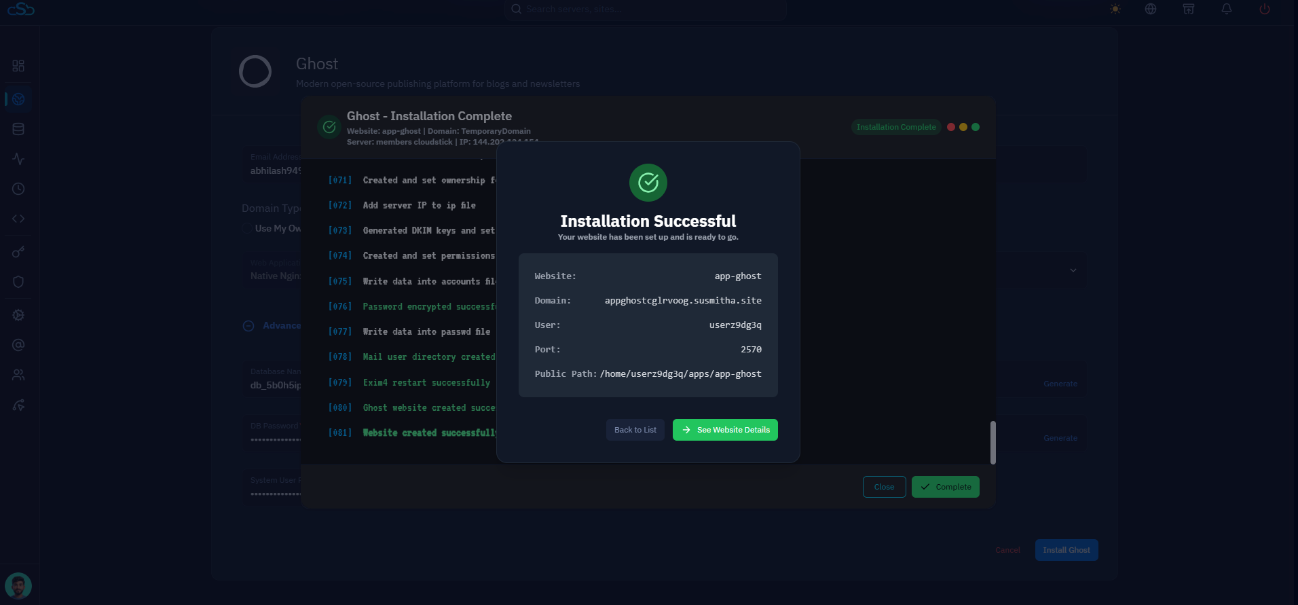
Task: Open the databases icon in sidebar
Action: point(18,129)
